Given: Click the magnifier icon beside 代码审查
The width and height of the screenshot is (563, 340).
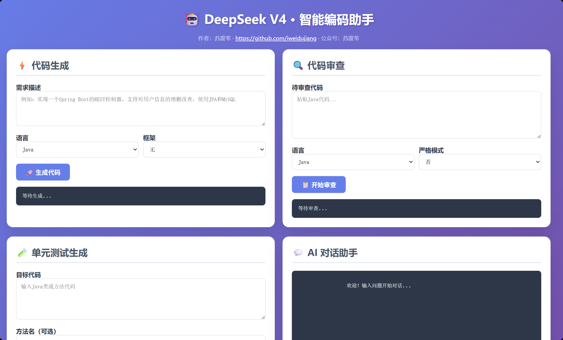Looking at the screenshot, I should click(298, 65).
